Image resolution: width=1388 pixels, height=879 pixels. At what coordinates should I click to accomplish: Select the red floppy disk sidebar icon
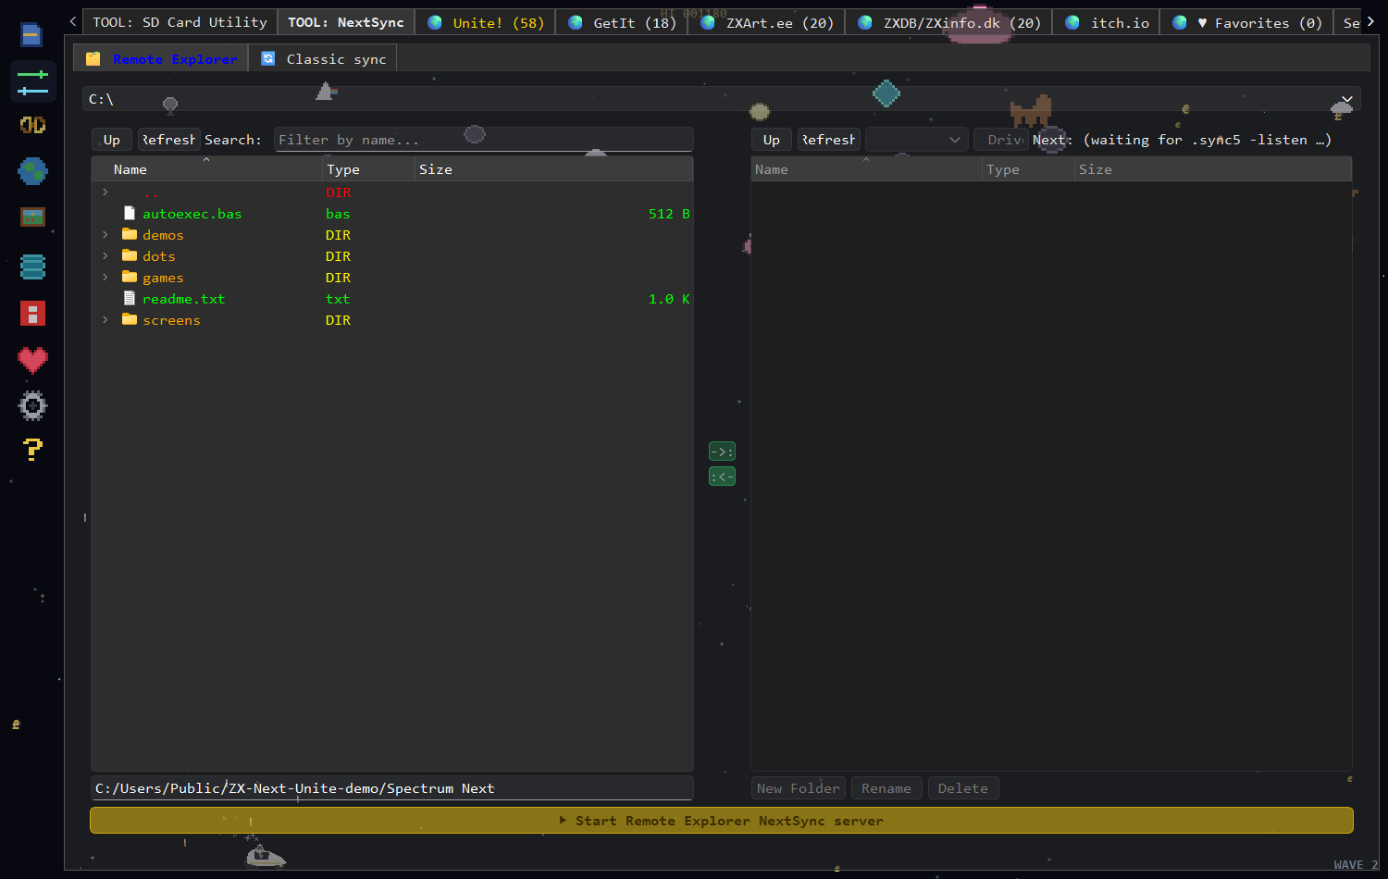coord(32,313)
